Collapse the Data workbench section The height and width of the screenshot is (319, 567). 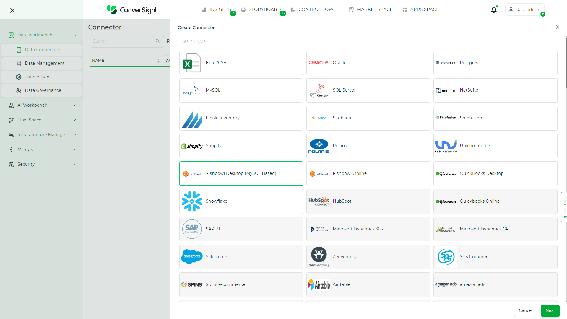pos(41,35)
